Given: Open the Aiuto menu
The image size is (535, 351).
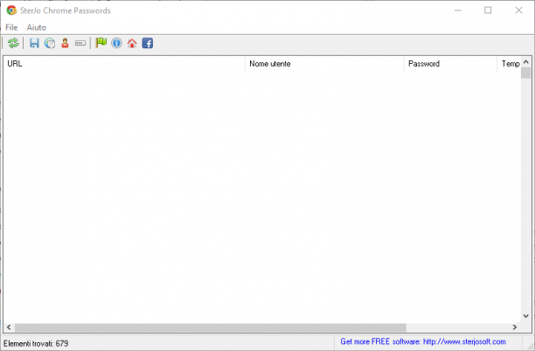Looking at the screenshot, I should coord(36,27).
